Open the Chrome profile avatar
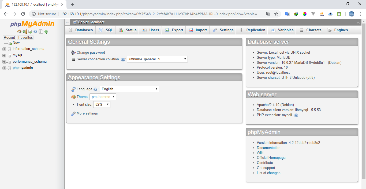 352,14
